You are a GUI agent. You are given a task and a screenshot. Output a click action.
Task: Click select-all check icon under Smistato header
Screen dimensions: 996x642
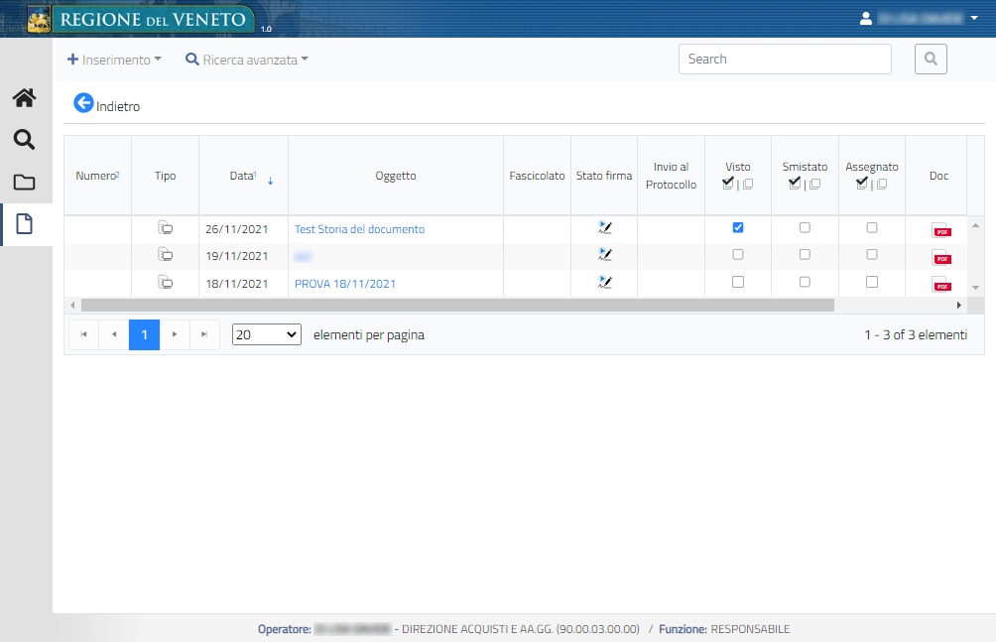[x=795, y=184]
